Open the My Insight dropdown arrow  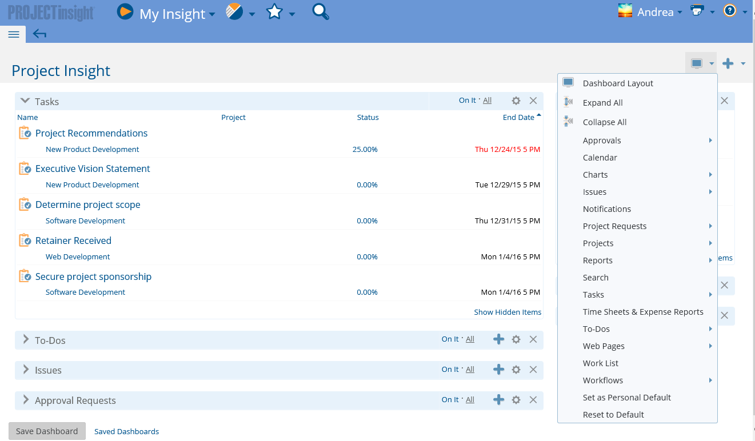point(212,14)
